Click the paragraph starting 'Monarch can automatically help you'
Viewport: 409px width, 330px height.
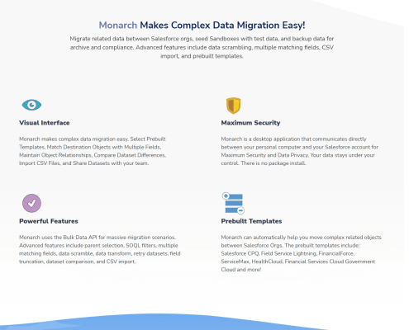point(302,253)
